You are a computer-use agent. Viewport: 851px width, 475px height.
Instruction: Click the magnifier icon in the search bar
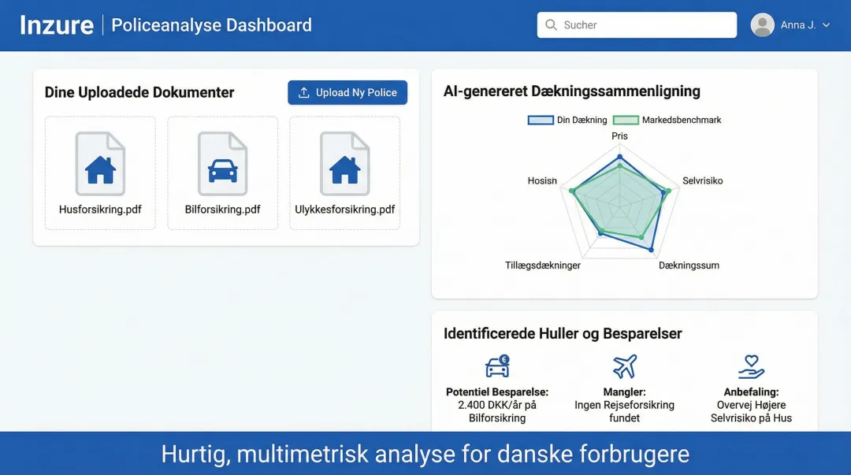click(x=552, y=24)
